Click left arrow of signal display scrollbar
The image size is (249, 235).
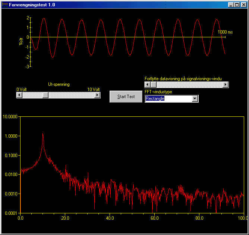click(x=148, y=85)
